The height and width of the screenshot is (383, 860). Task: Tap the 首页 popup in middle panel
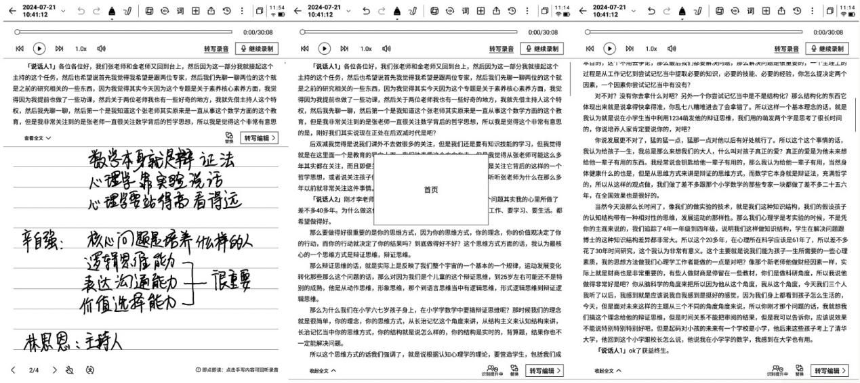tap(431, 190)
